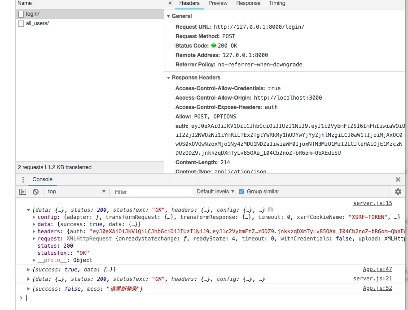This screenshot has width=408, height=310.
Task: Expand the data: {success: true} property
Action: coord(34,224)
